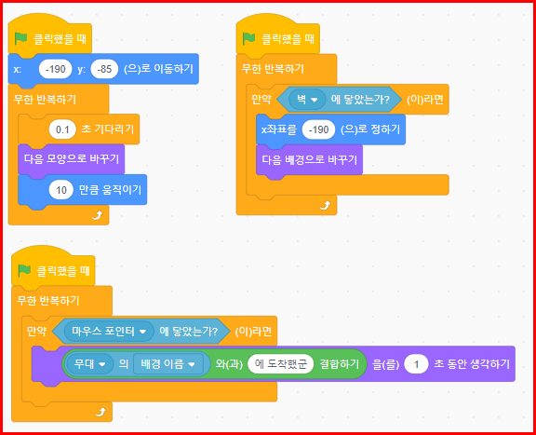536x435 pixels.
Task: Click the loop arrow under the 생각하기 forever loop
Action: 100,412
